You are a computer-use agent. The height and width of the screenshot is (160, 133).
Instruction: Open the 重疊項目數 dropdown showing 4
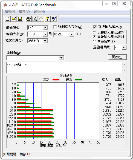124,47
